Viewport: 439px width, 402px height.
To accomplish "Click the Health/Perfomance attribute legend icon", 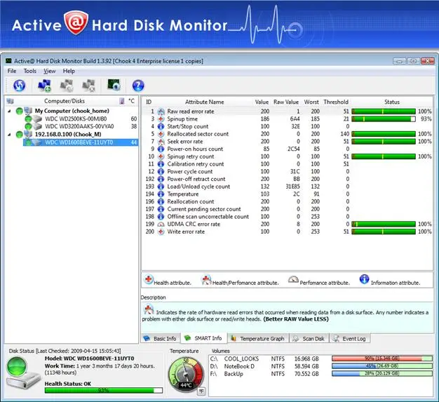I will (x=206, y=280).
